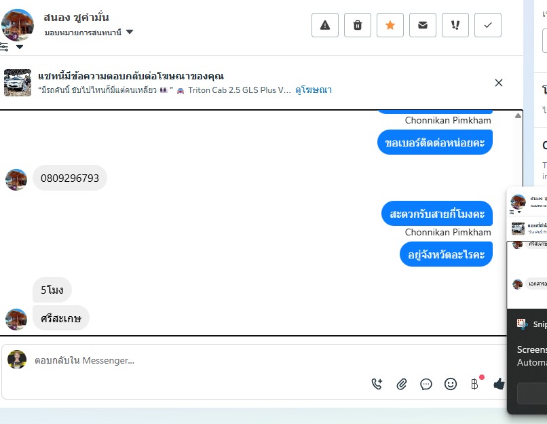Click the chat scrollbar up arrow
Image resolution: width=547 pixels, height=424 pixels.
coord(518,116)
